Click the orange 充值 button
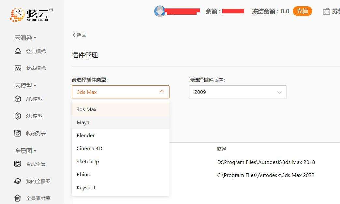The height and width of the screenshot is (204, 340). [x=302, y=11]
